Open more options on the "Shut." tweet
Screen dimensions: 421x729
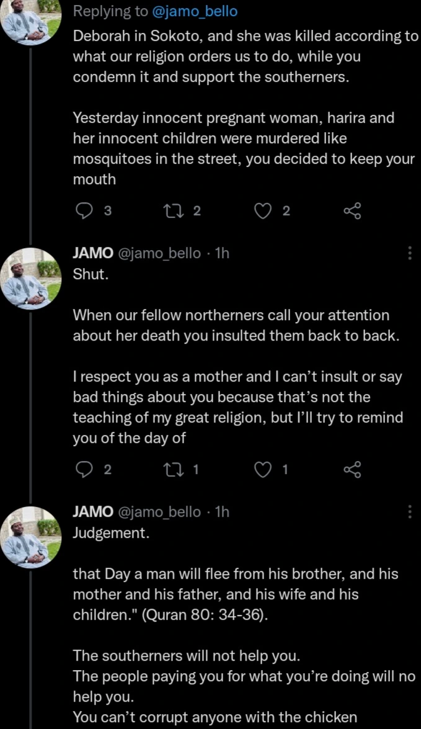(409, 253)
